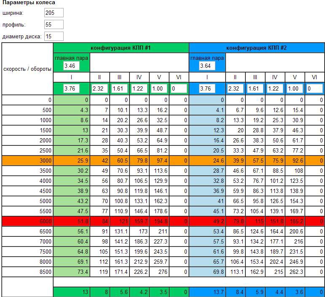Click the 159.7 cell in red row

pyautogui.click(x=139, y=221)
